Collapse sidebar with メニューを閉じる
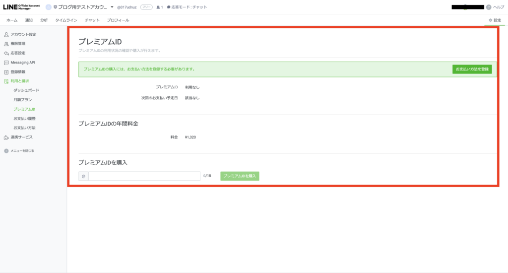This screenshot has height=273, width=508. click(19, 150)
